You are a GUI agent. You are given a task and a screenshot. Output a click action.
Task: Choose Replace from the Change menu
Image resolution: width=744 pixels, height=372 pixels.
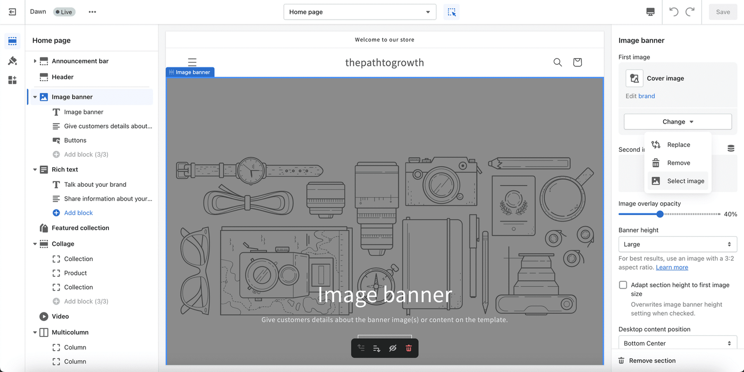pos(678,144)
